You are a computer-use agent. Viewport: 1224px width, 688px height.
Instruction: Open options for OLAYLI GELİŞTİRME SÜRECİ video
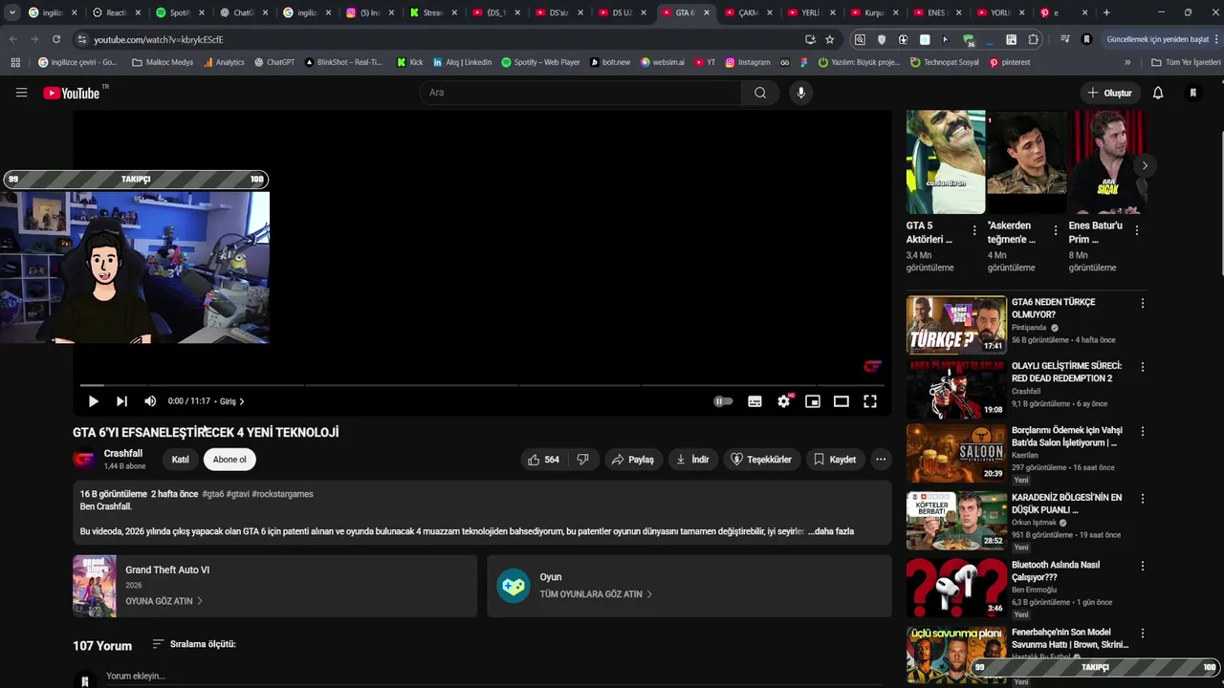click(1142, 367)
